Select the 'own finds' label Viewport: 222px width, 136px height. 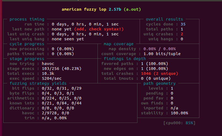pos(152,103)
